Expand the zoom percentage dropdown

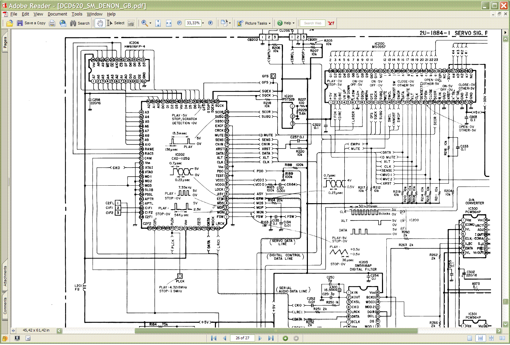pyautogui.click(x=203, y=23)
